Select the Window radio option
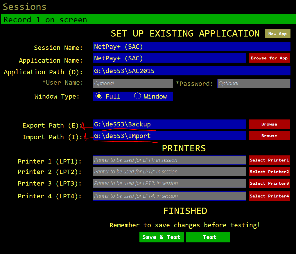The height and width of the screenshot is (254, 296). click(x=137, y=96)
